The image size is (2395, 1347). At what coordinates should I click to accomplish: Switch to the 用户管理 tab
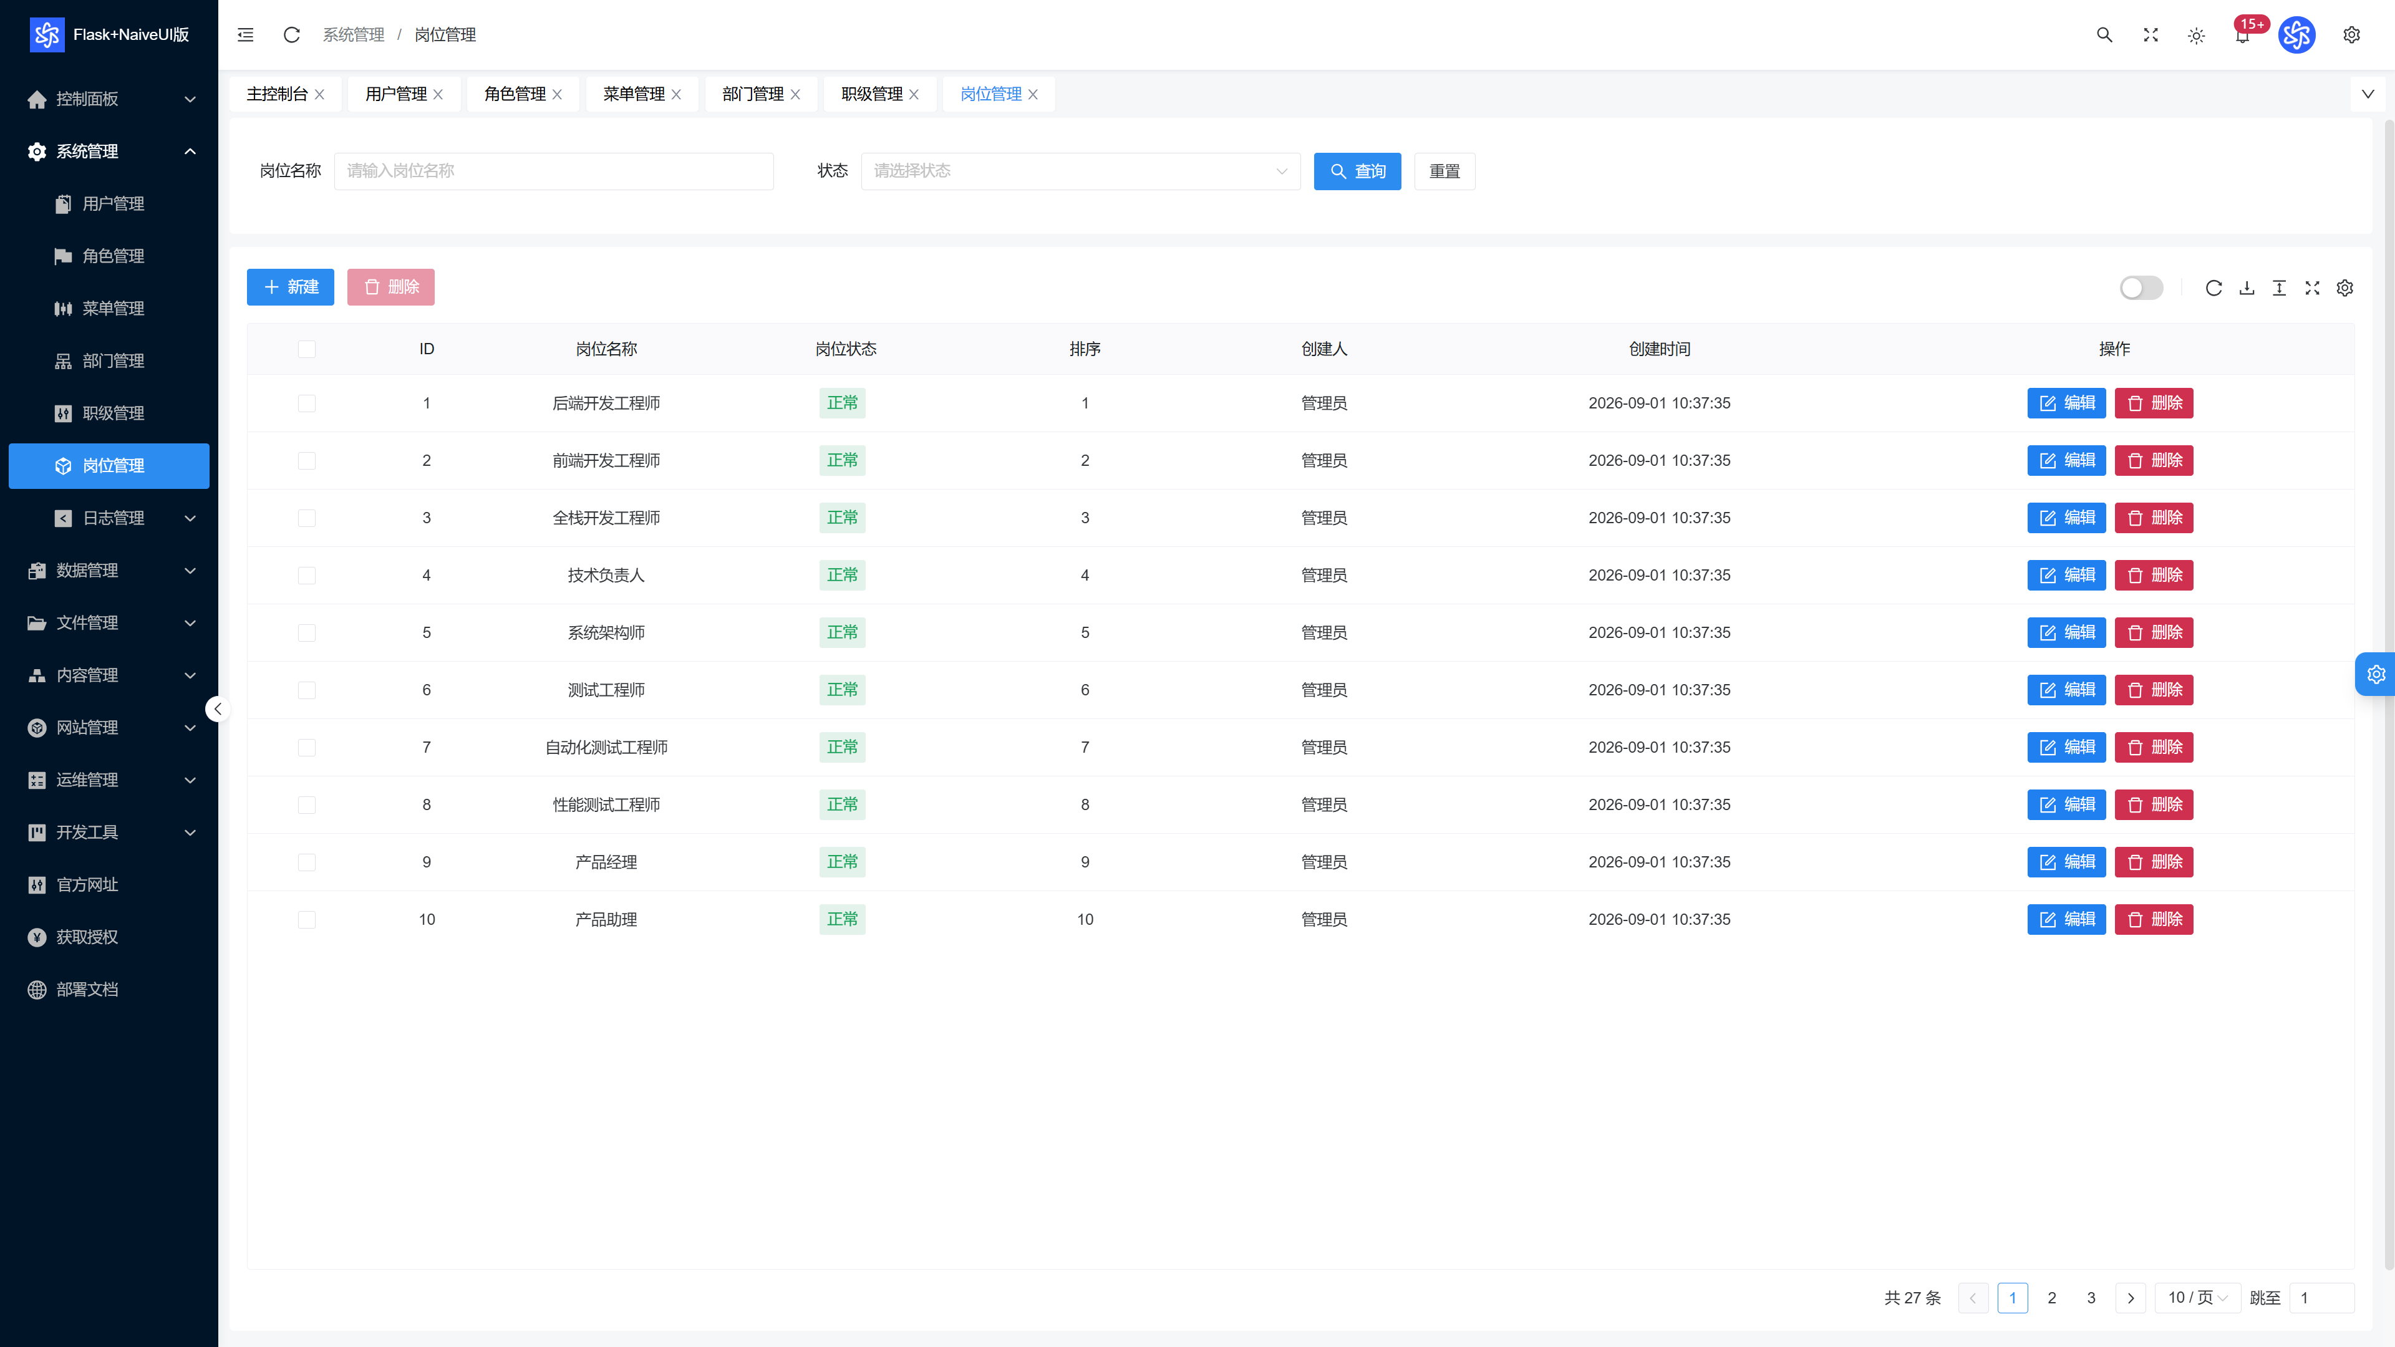tap(404, 94)
